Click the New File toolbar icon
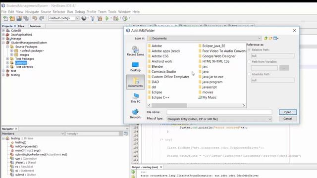317x178 pixels. point(5,18)
